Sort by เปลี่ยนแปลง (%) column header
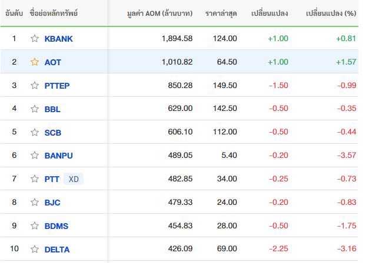This screenshot has width=369, height=263. coord(331,13)
